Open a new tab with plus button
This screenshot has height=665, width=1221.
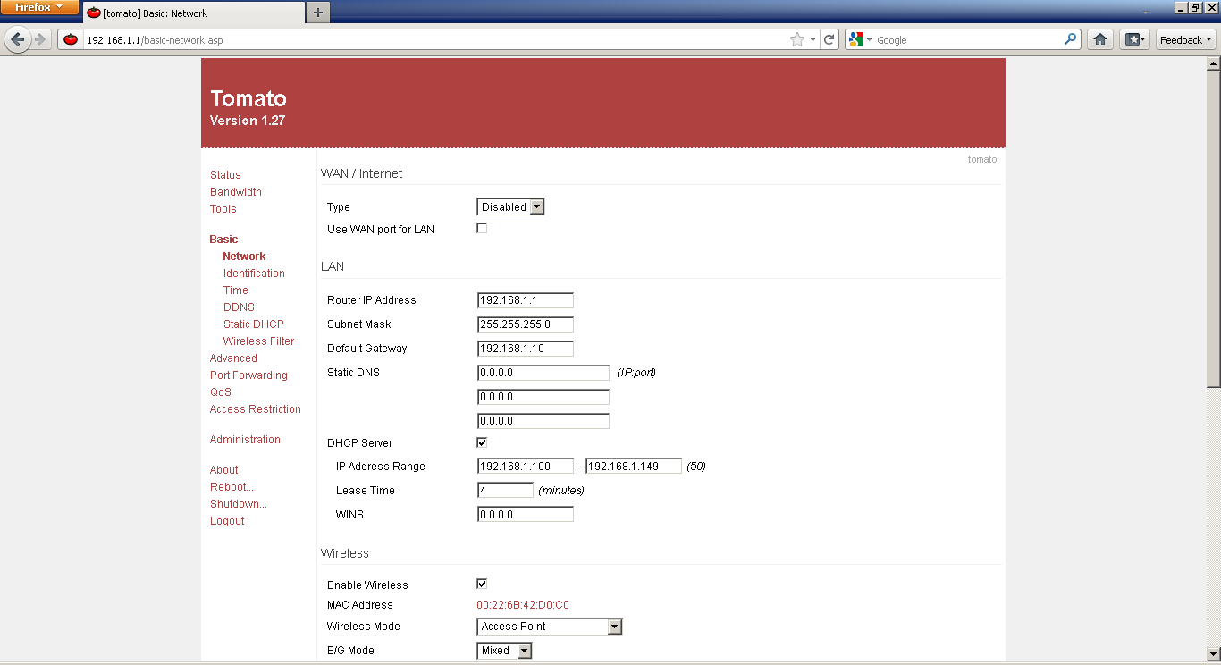[x=317, y=13]
